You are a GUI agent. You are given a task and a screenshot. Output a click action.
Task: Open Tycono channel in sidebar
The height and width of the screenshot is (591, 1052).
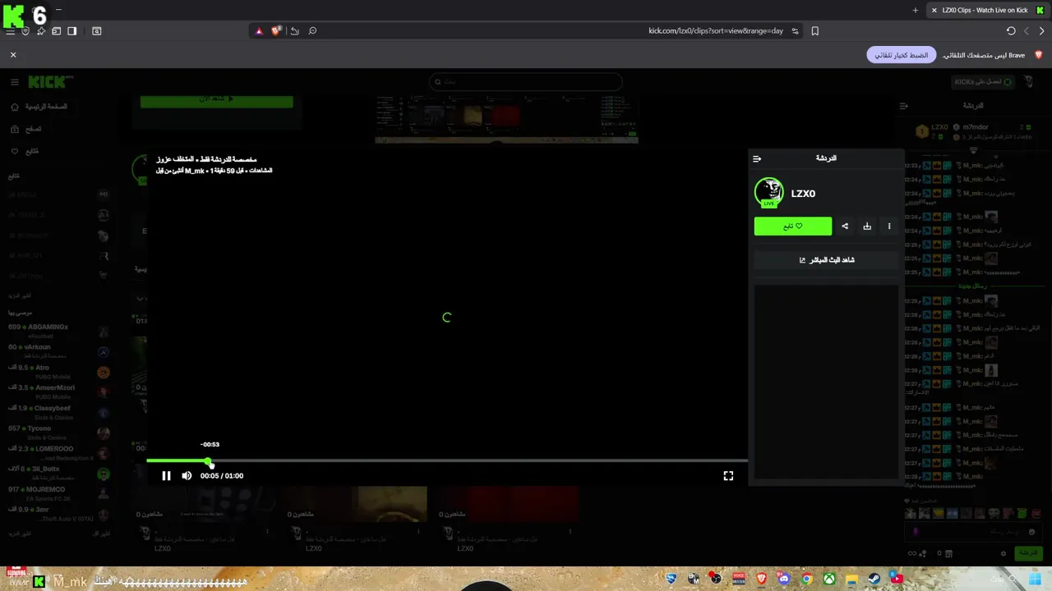tap(56, 433)
